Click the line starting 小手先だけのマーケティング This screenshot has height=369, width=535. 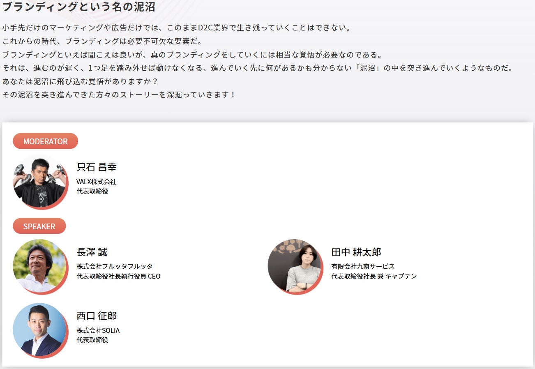click(x=177, y=28)
